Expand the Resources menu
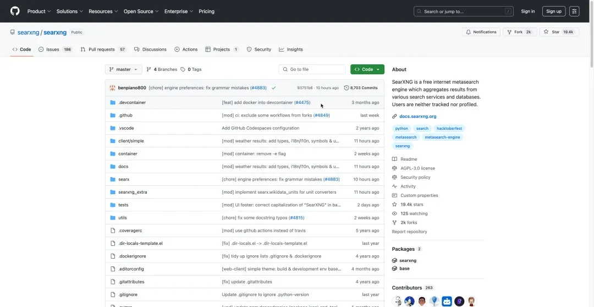Screen dimensions: 594x307 [103, 12]
